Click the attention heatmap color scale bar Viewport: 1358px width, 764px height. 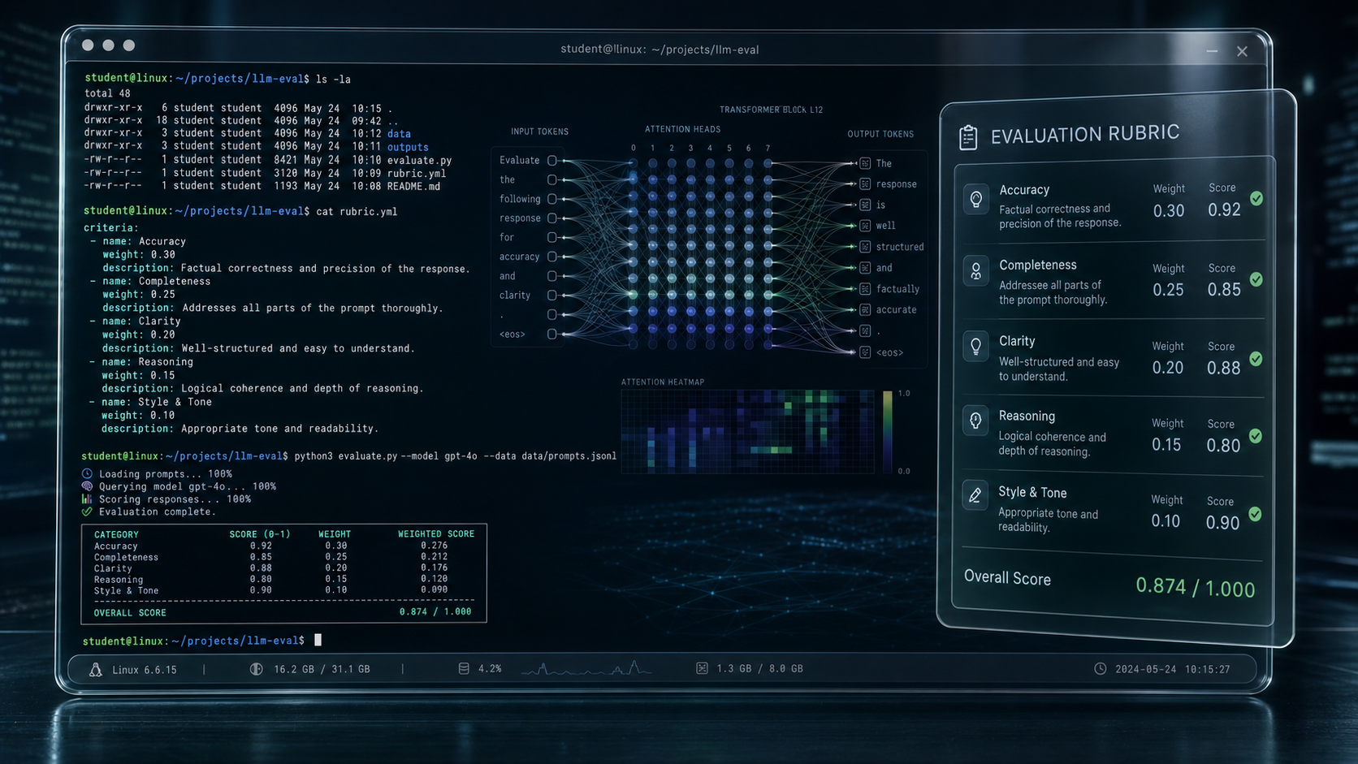tap(888, 431)
